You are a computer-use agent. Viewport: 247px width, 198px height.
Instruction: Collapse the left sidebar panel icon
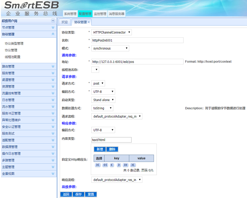[x=53, y=21]
